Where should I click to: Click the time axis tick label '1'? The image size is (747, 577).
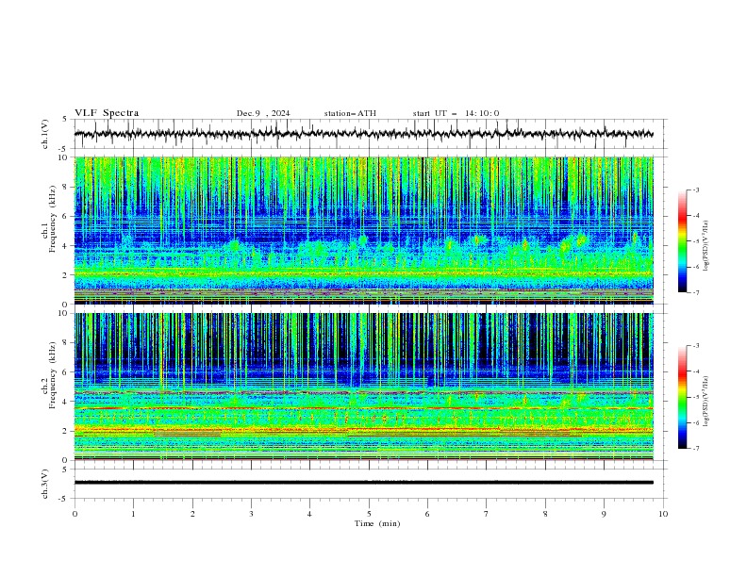(133, 514)
